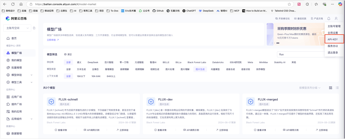Screen dimensions: 345x139
Task: Click the user account avatar icon
Action: [x=336, y=19]
